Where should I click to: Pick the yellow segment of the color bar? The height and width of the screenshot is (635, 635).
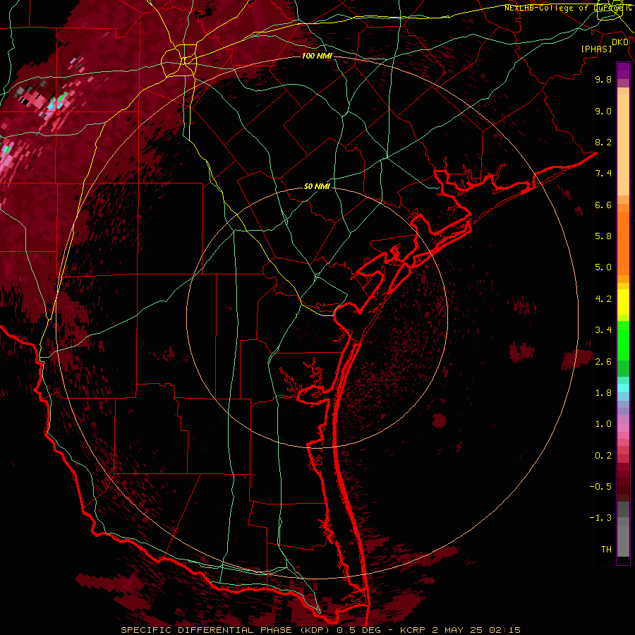623,302
